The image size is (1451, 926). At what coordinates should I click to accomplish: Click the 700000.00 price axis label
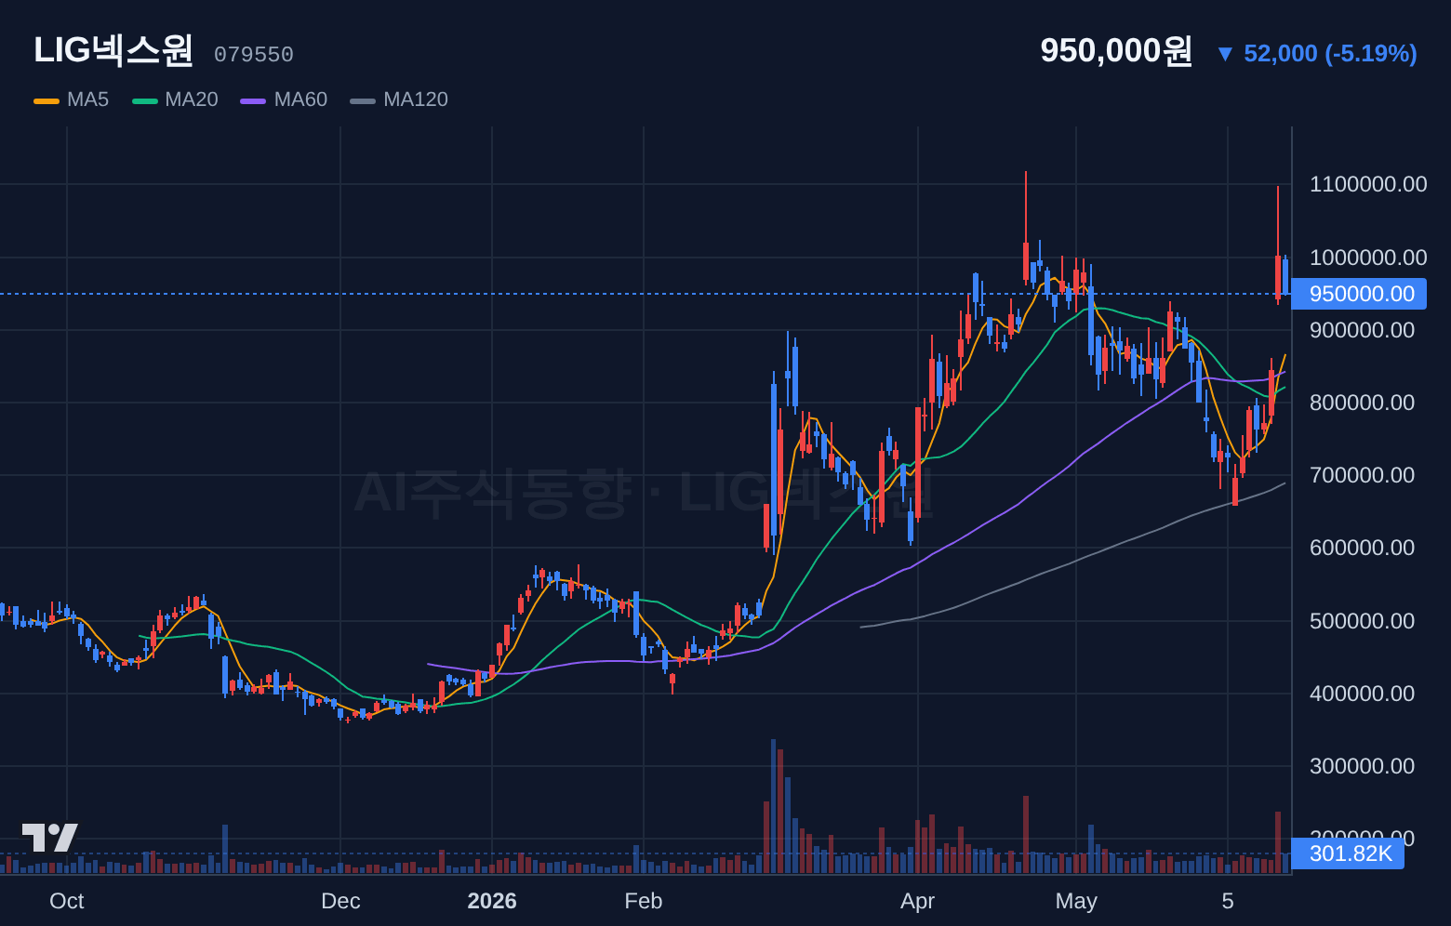point(1362,475)
